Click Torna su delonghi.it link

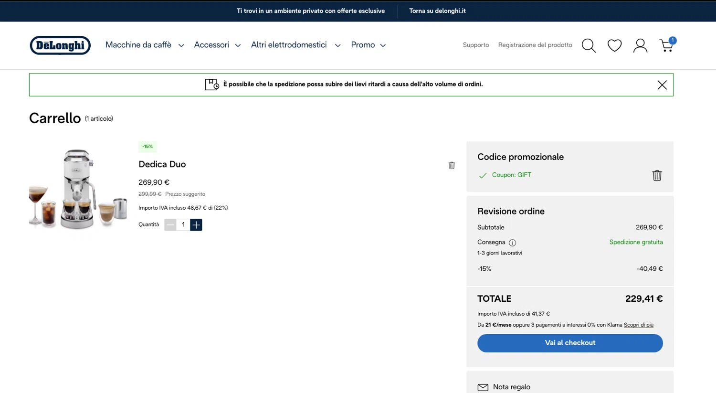[437, 11]
